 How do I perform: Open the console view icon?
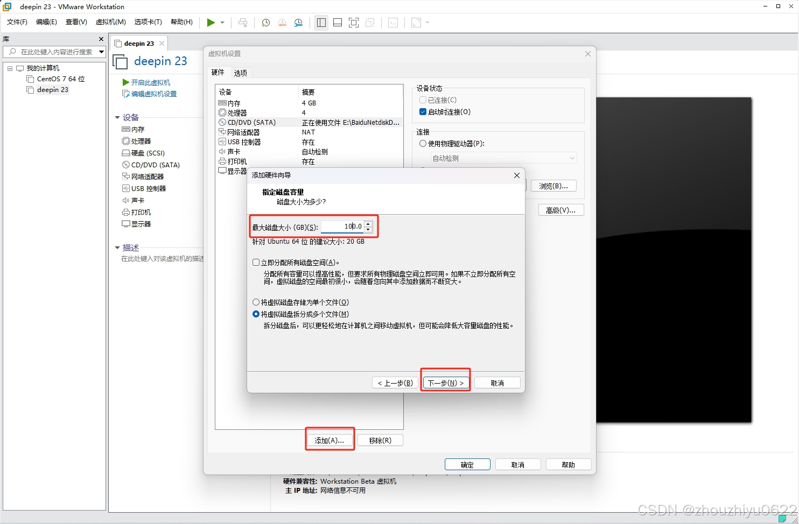point(393,23)
